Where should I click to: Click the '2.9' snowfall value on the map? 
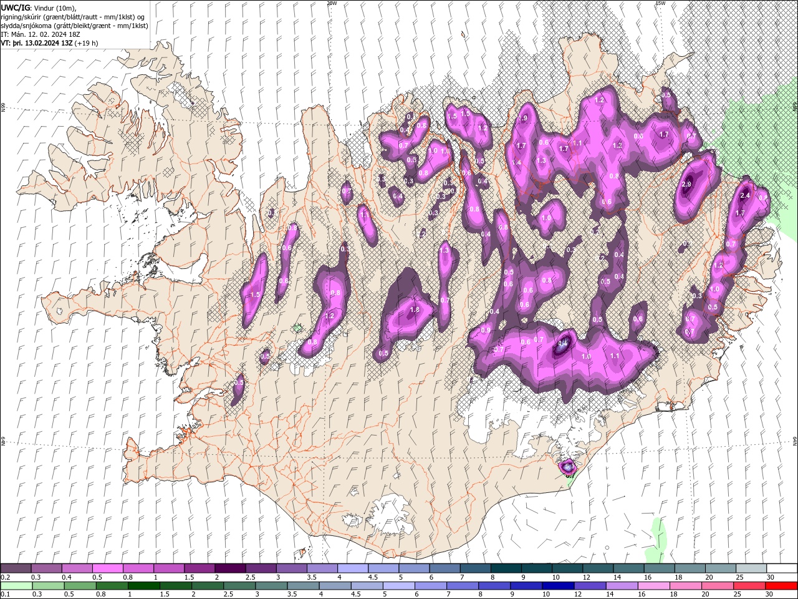686,184
